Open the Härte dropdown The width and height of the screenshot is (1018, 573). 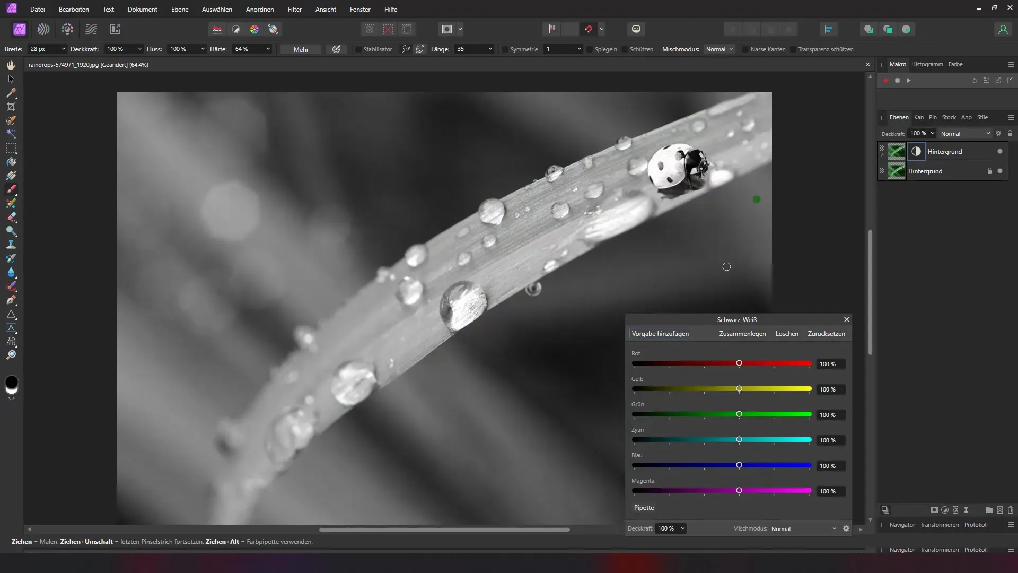(x=268, y=49)
